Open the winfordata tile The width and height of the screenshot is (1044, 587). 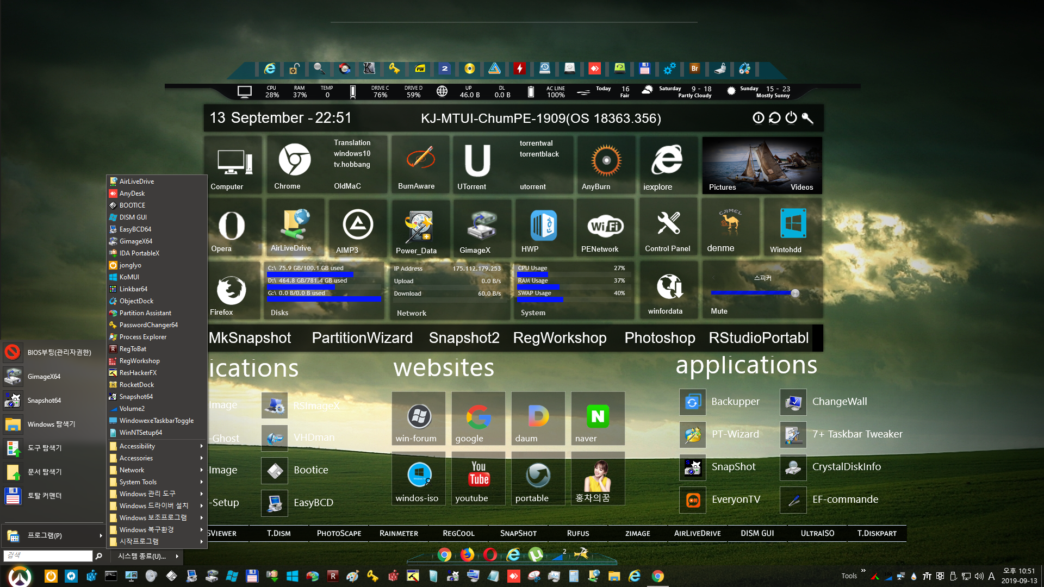(669, 290)
